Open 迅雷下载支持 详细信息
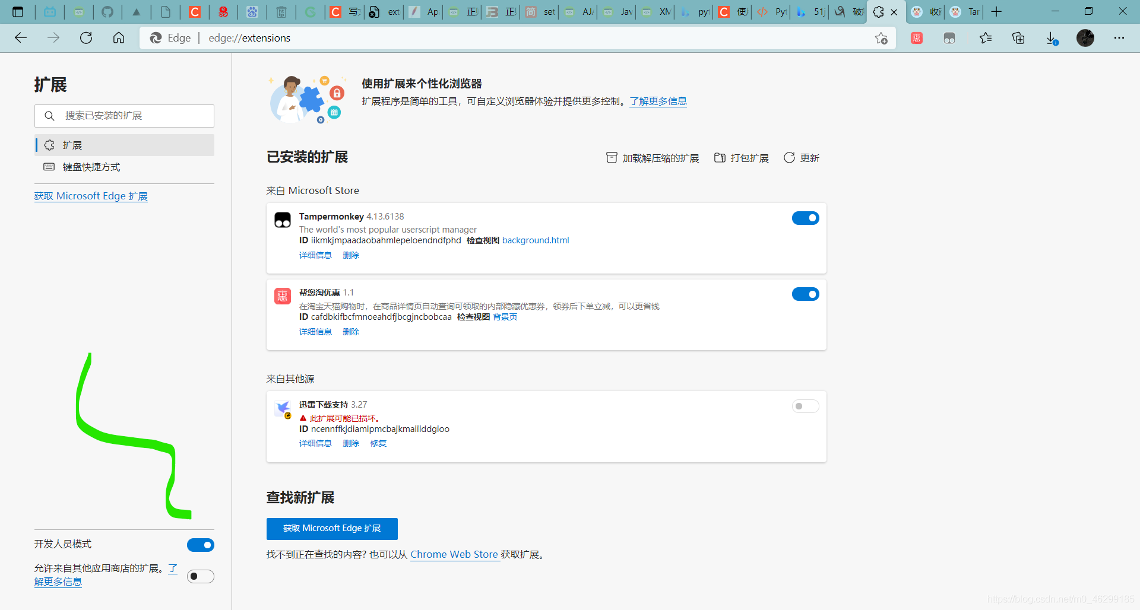The width and height of the screenshot is (1140, 610). coord(315,443)
